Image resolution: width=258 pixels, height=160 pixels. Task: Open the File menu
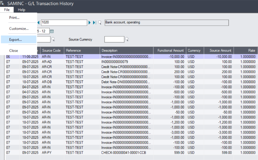coord(7,10)
